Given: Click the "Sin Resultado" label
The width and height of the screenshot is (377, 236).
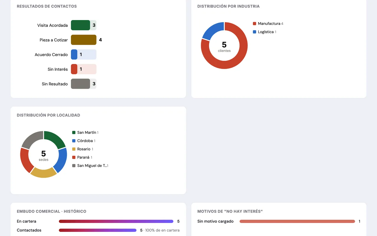Looking at the screenshot, I should [x=55, y=84].
